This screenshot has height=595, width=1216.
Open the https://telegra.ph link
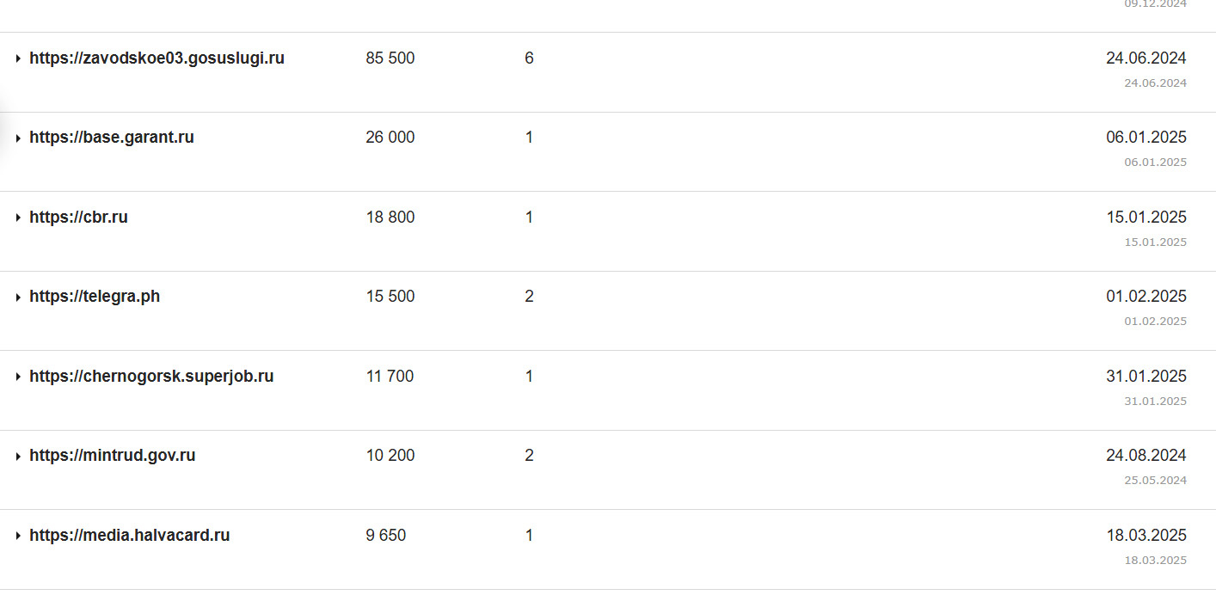(95, 297)
